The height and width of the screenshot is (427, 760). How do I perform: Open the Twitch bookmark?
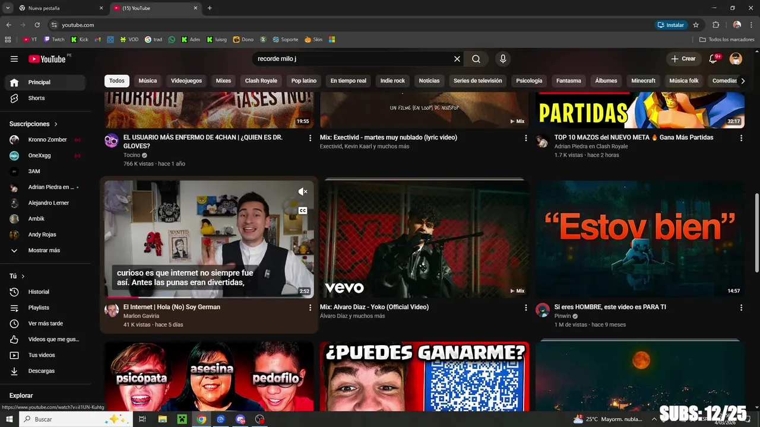click(x=54, y=40)
